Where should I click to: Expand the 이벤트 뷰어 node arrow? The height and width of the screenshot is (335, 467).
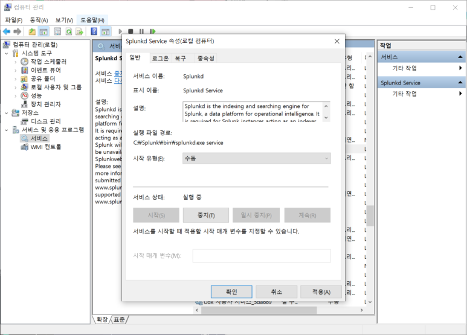[x=16, y=71]
